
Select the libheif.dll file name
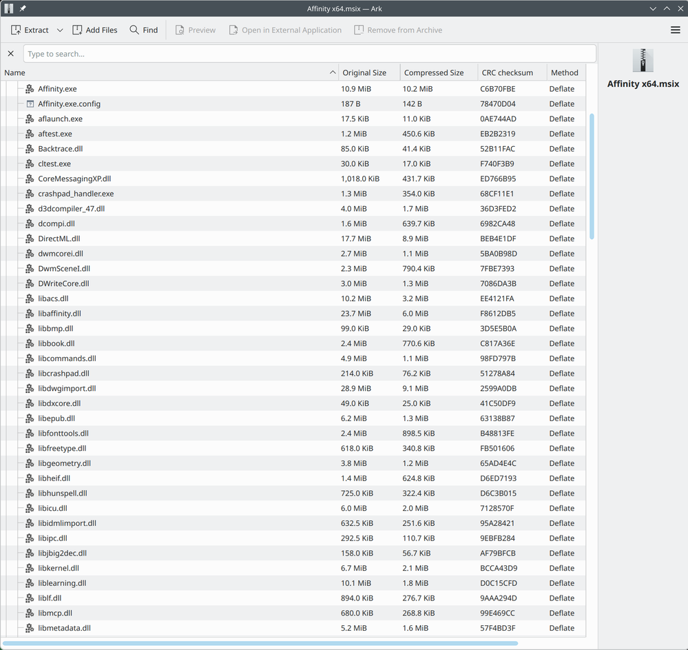[54, 478]
